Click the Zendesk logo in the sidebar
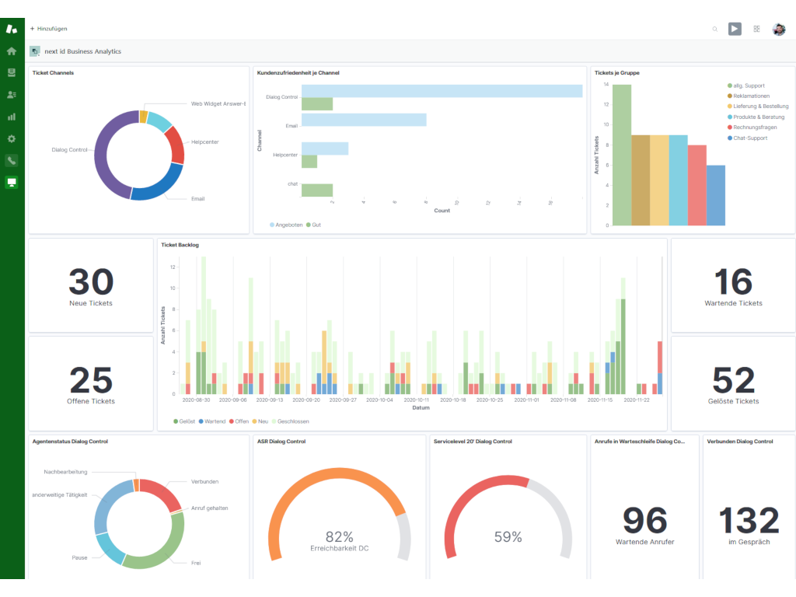 point(12,29)
